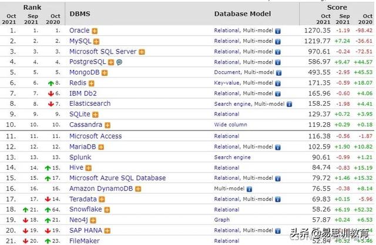The image size is (376, 245).
Task: Click the DBMS column header
Action: click(x=79, y=13)
